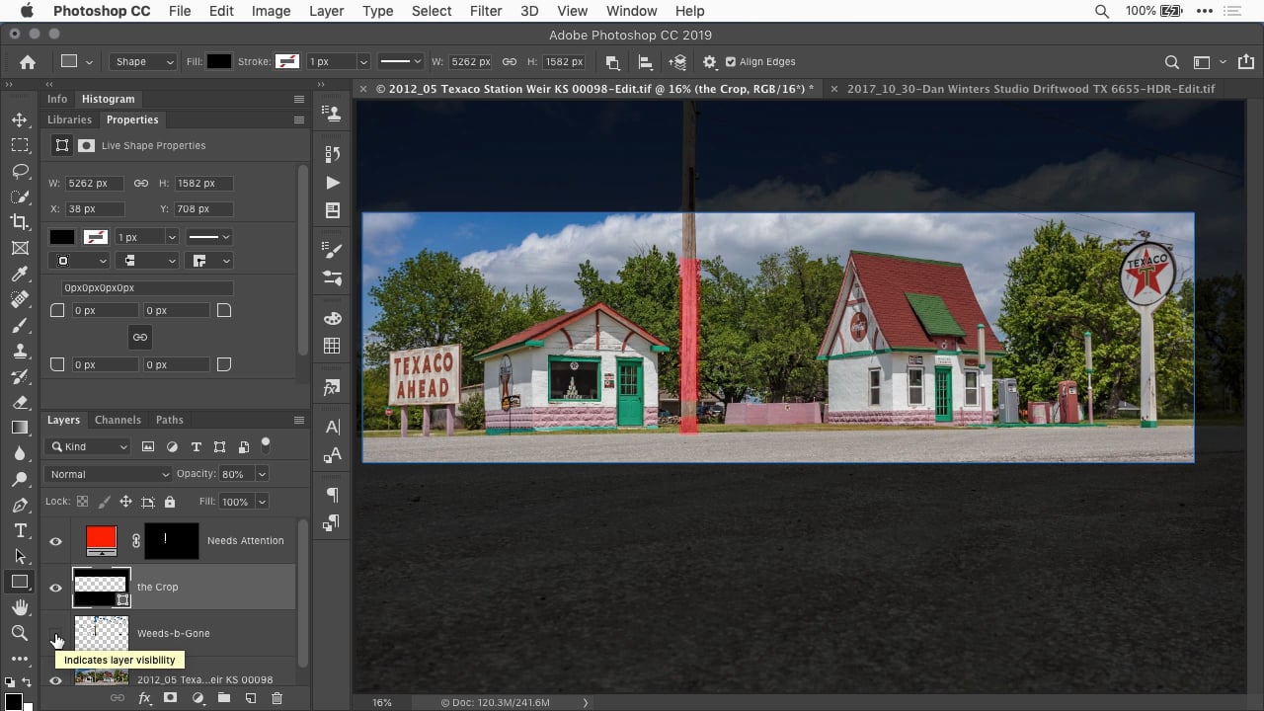
Task: Select the Move tool
Action: (x=19, y=119)
